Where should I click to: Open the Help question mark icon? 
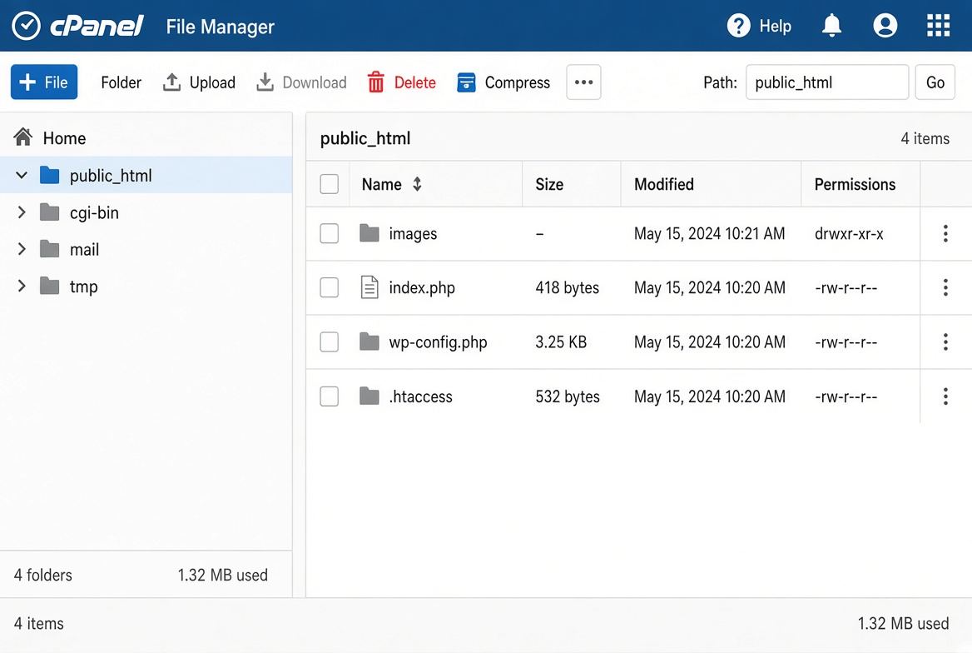point(738,26)
